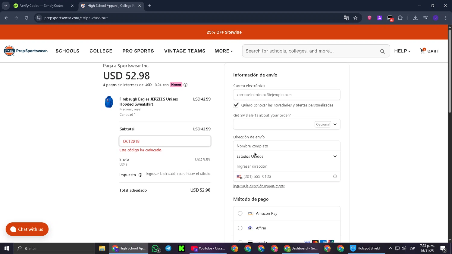Viewport: 452px width, 254px height.
Task: Click the purple shield extension icon
Action: [x=369, y=18]
